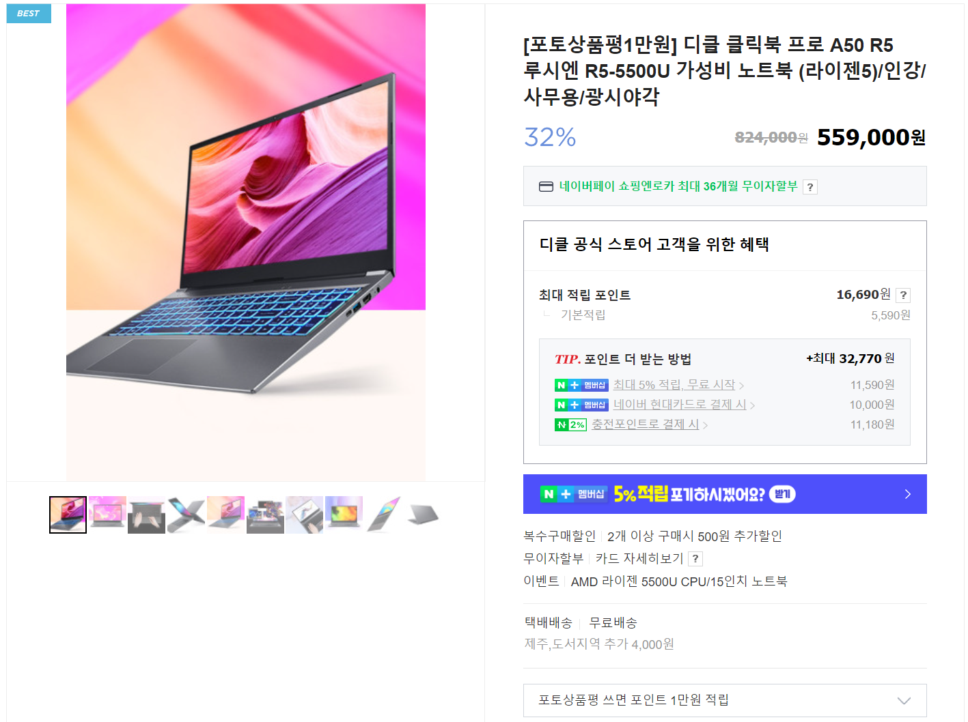Image resolution: width=968 pixels, height=722 pixels.
Task: Select the closed gray laptop last thumbnail
Action: pyautogui.click(x=423, y=515)
